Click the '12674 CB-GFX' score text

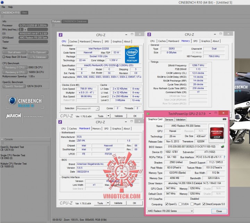click(x=34, y=86)
